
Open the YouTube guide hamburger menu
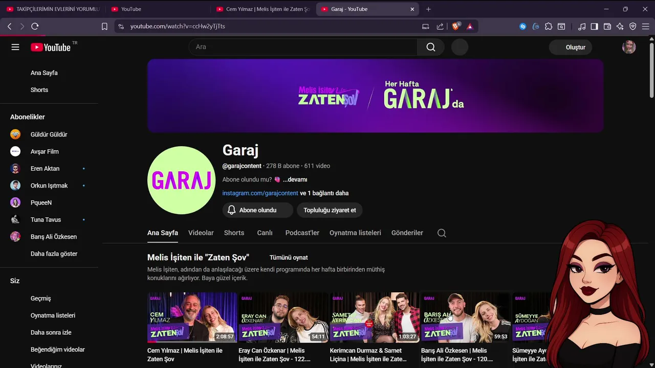[x=15, y=47]
